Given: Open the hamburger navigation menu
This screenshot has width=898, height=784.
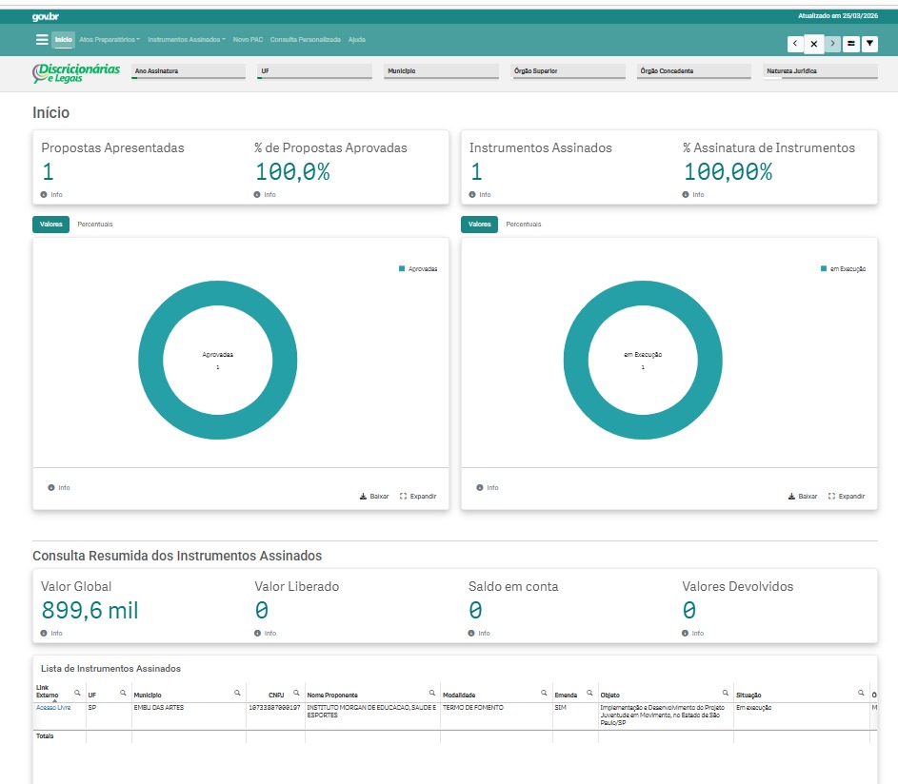Looking at the screenshot, I should click(41, 40).
